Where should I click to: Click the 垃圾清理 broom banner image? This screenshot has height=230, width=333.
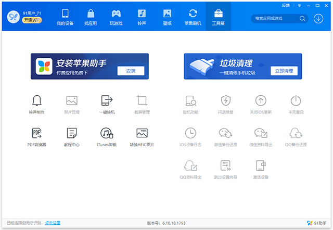[x=202, y=67]
